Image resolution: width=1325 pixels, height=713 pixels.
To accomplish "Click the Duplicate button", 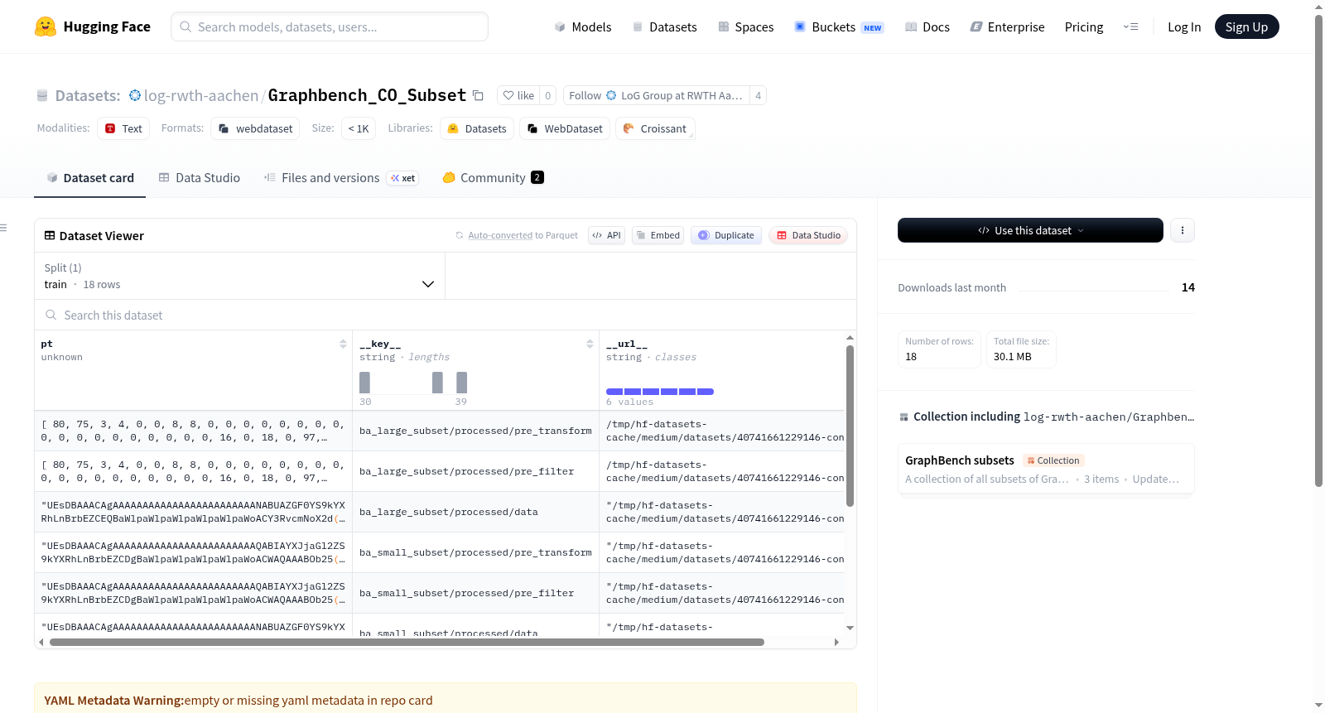I will [726, 235].
